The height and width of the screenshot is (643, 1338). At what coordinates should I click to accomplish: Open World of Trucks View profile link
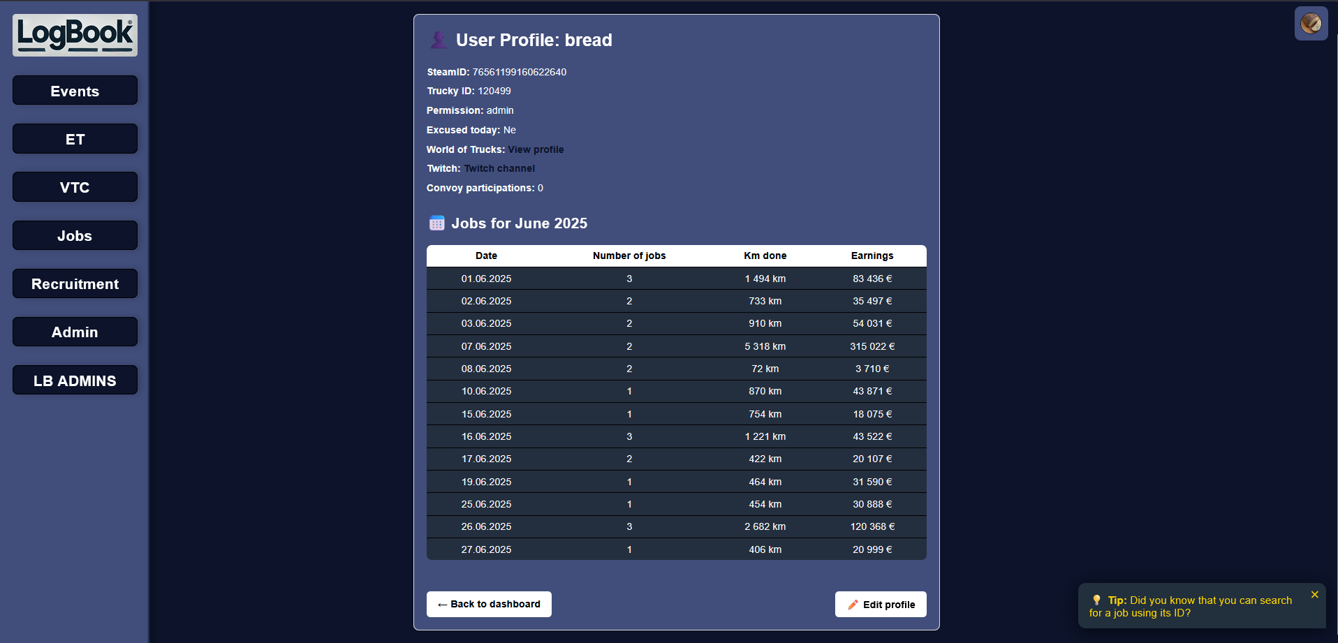pos(536,149)
